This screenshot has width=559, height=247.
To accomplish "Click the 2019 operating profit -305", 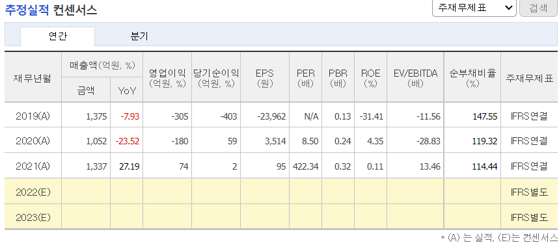I will click(180, 116).
